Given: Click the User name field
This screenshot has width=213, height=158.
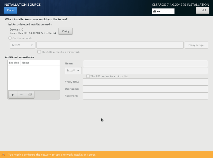Looking at the screenshot, I should click(145, 89).
